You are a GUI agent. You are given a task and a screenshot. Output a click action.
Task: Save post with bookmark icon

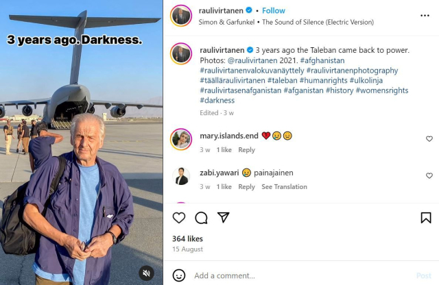click(425, 218)
